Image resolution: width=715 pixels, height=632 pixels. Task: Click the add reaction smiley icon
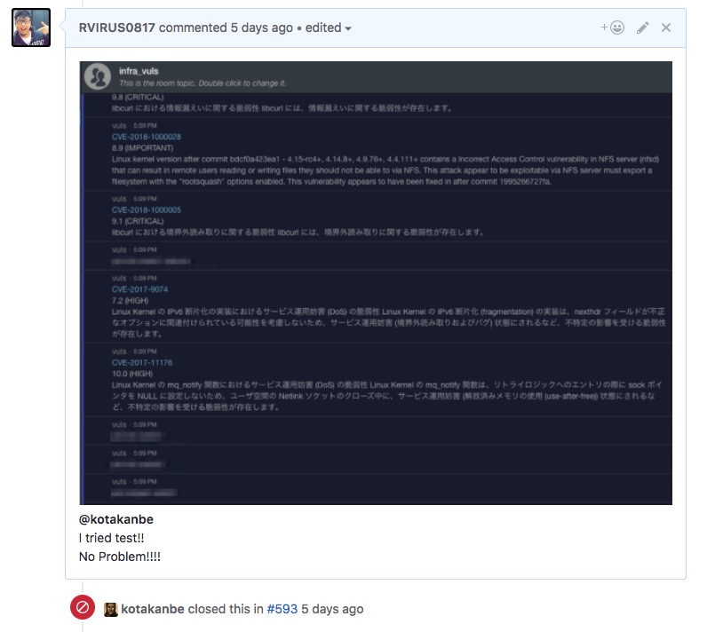point(613,28)
